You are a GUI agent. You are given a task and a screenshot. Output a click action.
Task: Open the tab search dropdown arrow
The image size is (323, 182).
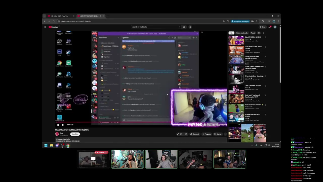click(44, 16)
